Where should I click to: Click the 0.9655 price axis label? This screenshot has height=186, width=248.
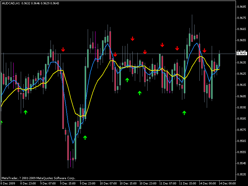(242, 40)
